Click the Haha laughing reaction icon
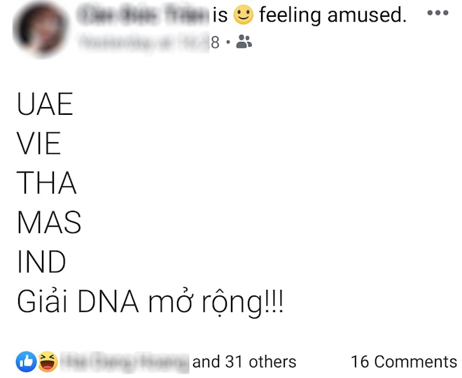 (x=48, y=361)
